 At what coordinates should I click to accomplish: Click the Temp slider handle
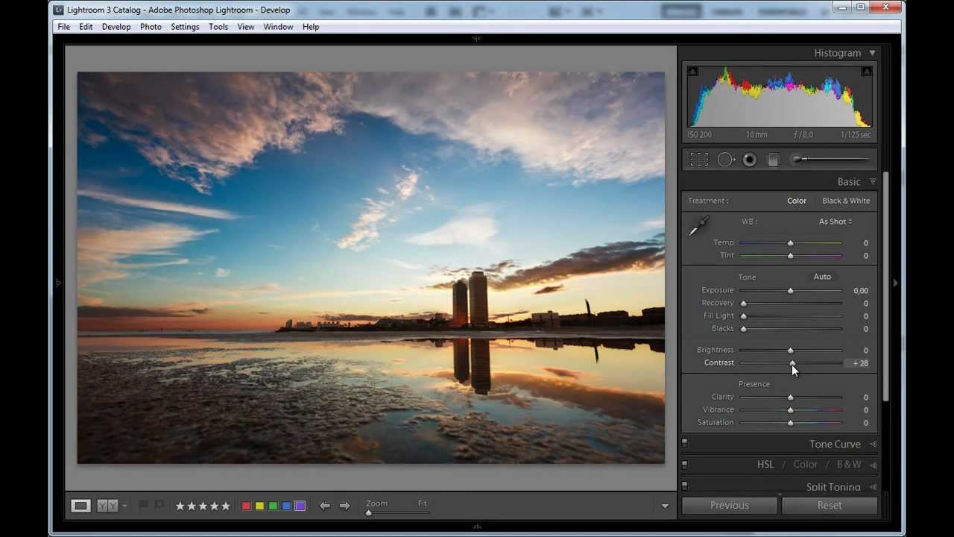tap(791, 243)
